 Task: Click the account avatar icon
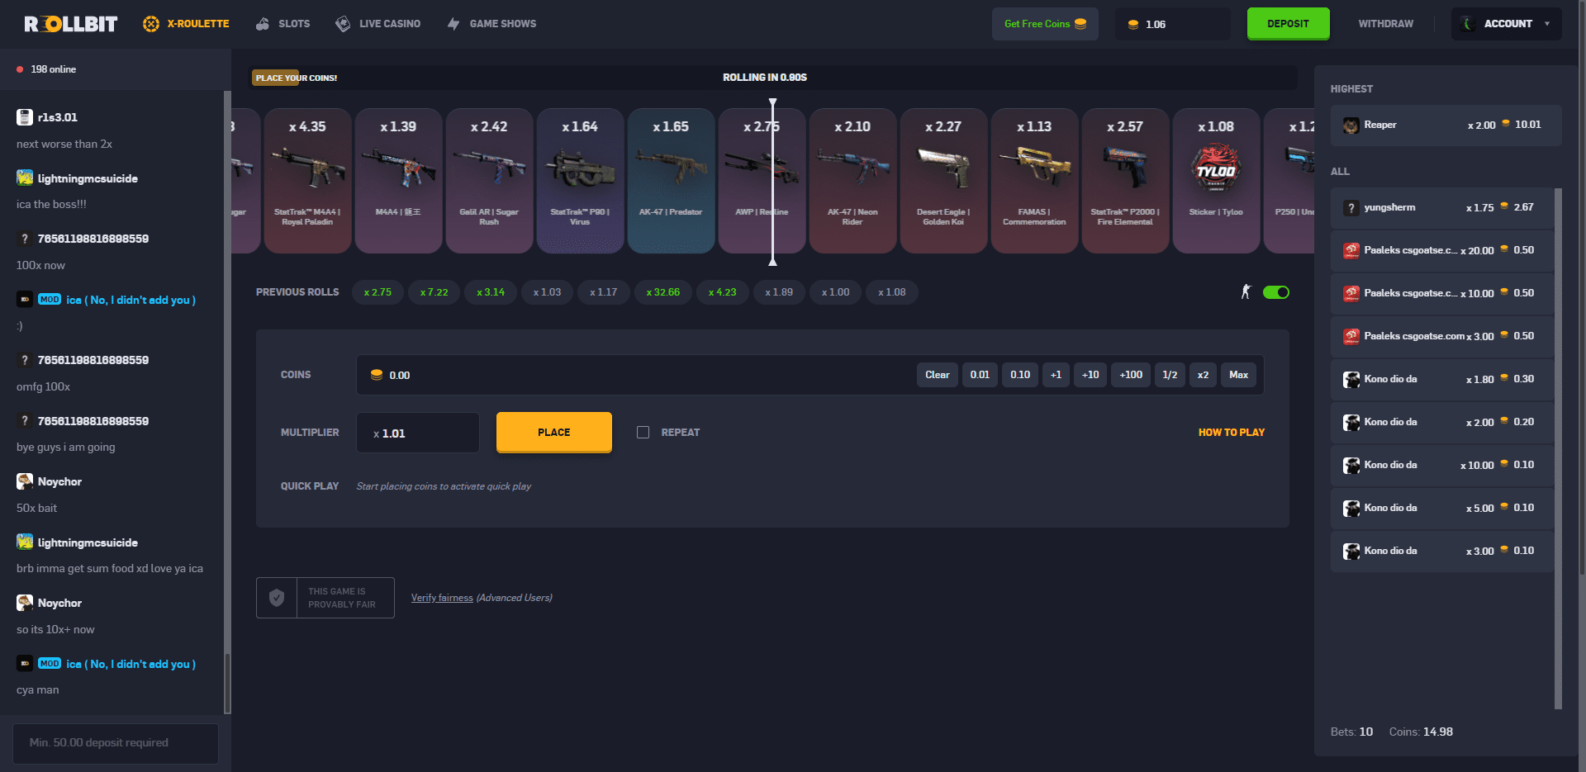[x=1468, y=24]
